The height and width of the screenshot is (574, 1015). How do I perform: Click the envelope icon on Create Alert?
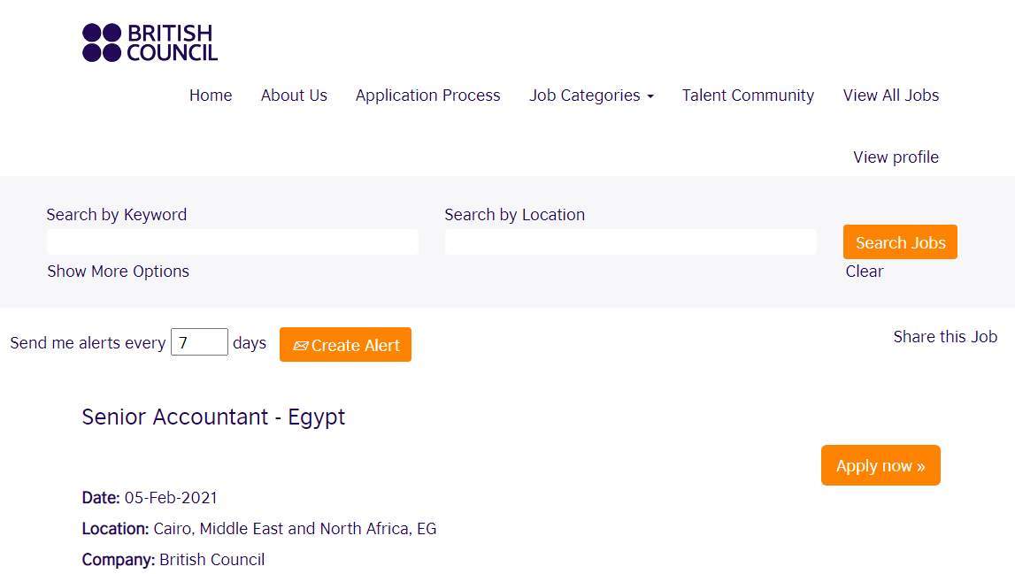300,346
